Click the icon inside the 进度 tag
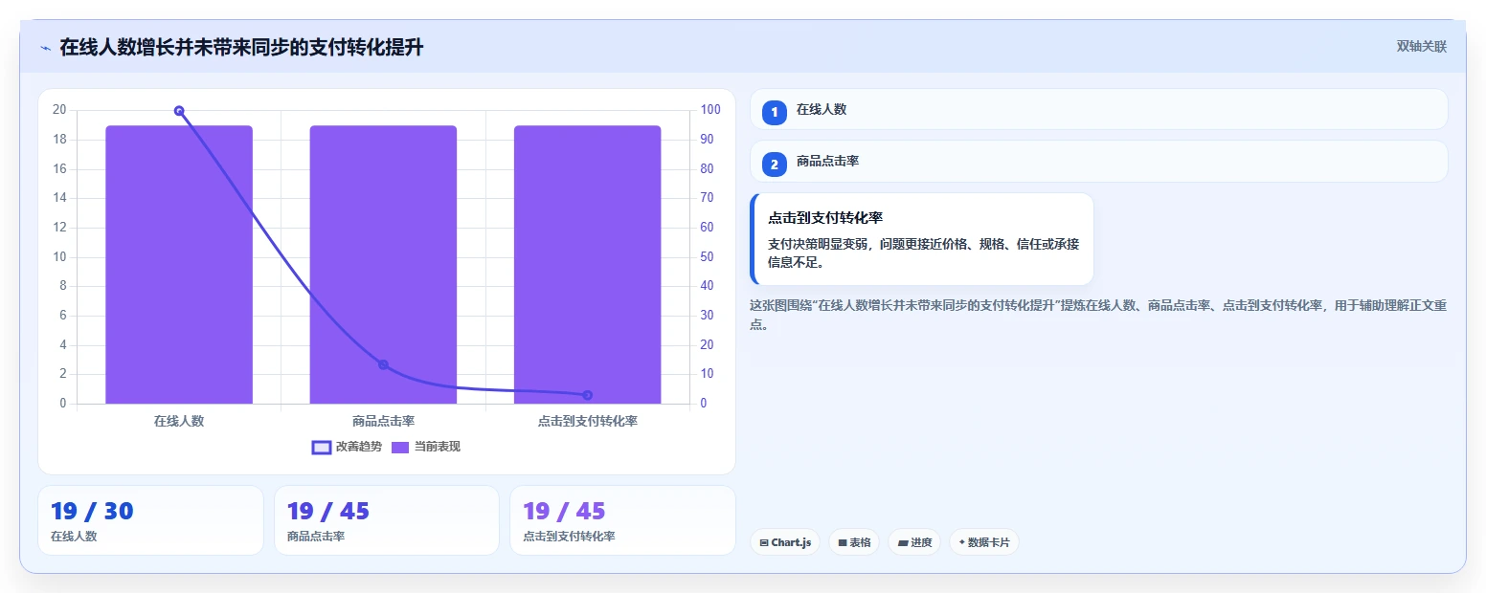This screenshot has height=593, width=1486. [903, 543]
